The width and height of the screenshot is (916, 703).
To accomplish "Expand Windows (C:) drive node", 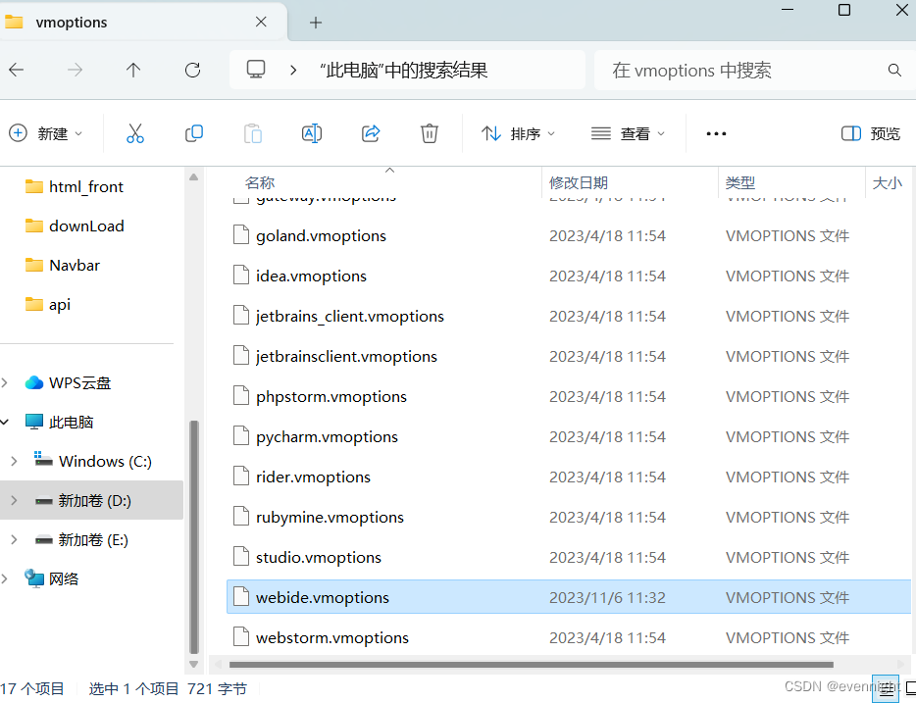I will (x=14, y=461).
